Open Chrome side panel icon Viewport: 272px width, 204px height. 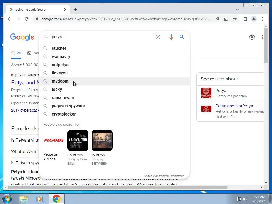tap(245, 19)
